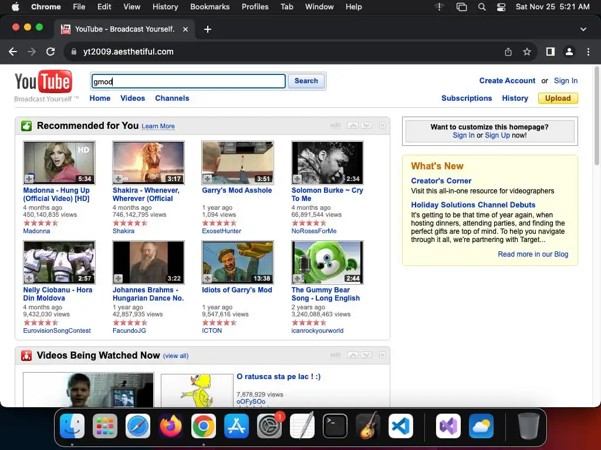Open Firefox from the dock
601x450 pixels.
(x=171, y=426)
